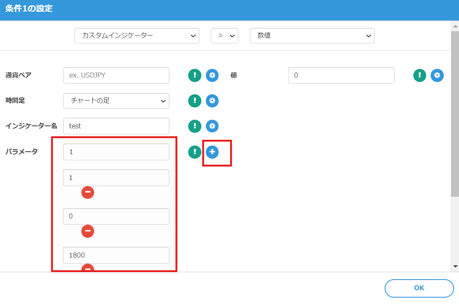
Task: Open the カスタムインジケーター dropdown
Action: pyautogui.click(x=136, y=36)
